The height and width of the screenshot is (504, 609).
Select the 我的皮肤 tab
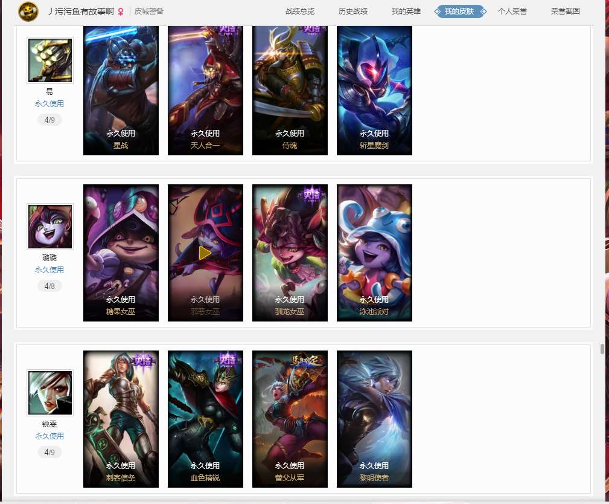point(460,11)
